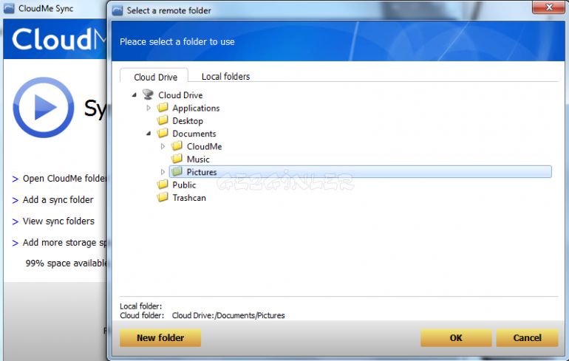Viewport: 569px width, 361px height.
Task: Collapse the Cloud Drive root node
Action: 134,95
